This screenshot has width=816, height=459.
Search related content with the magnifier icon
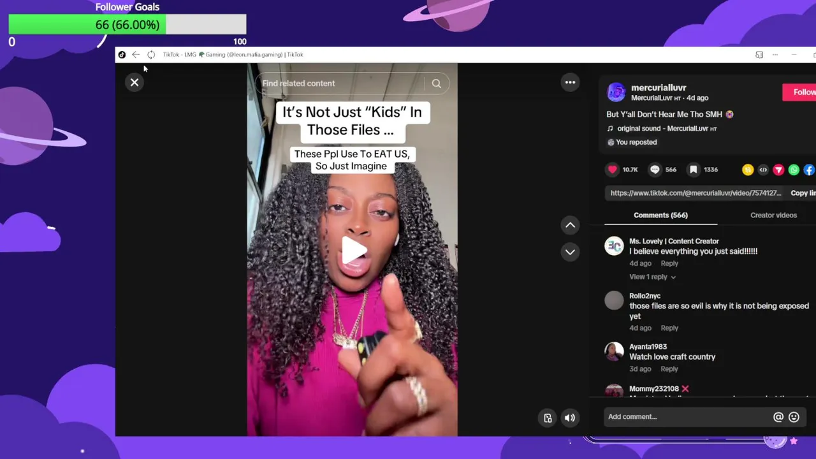(x=436, y=84)
